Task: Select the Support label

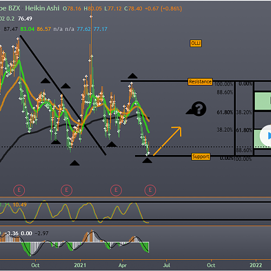Action: [201, 157]
